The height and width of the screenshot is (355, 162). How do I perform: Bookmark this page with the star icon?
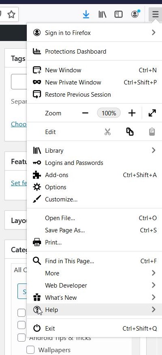click(x=11, y=15)
